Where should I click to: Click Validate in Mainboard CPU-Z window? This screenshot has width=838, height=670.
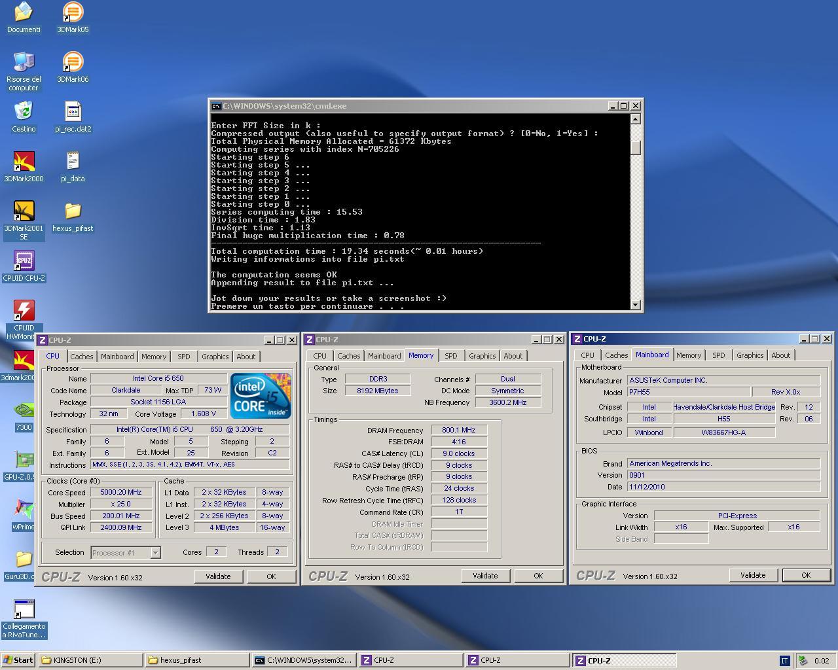(x=753, y=575)
